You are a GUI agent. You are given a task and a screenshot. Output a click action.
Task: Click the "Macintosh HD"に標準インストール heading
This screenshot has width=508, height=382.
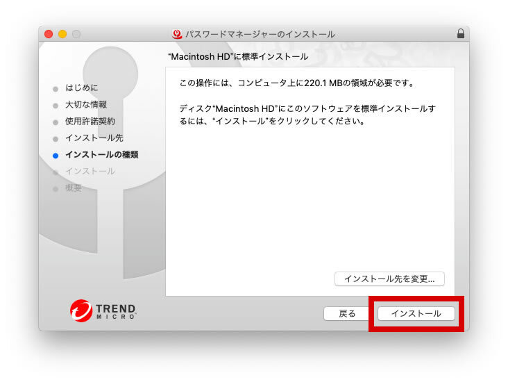(238, 57)
